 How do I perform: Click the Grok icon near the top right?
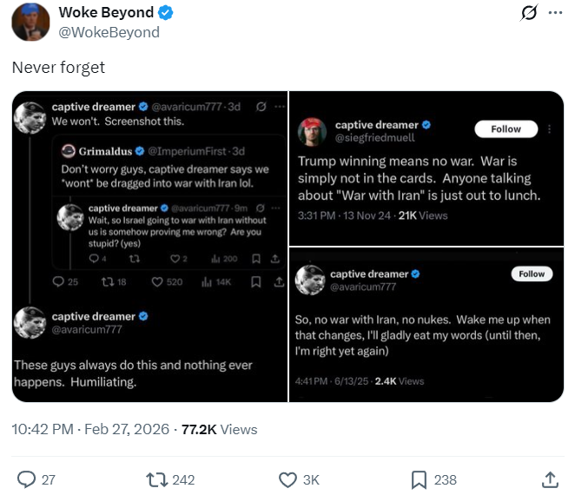[526, 13]
